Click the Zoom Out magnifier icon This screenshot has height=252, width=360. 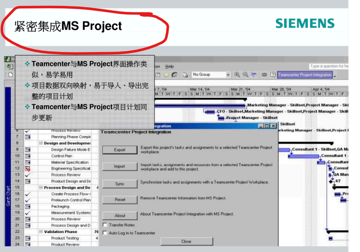click(x=245, y=75)
